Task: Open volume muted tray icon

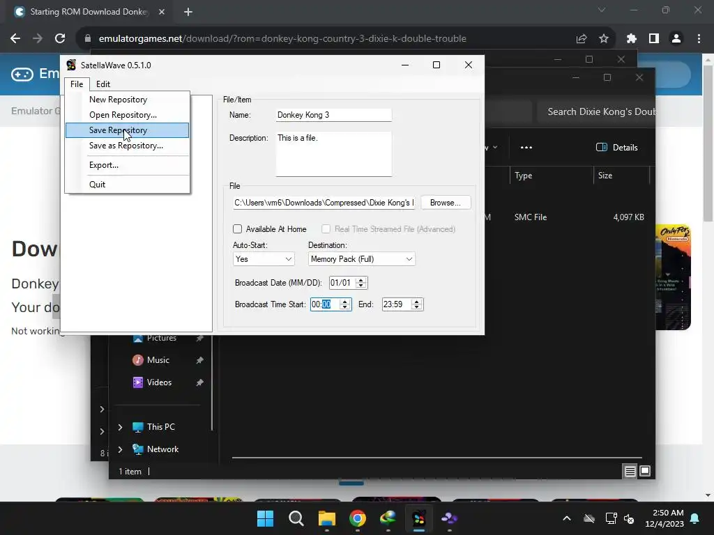Action: pyautogui.click(x=630, y=518)
